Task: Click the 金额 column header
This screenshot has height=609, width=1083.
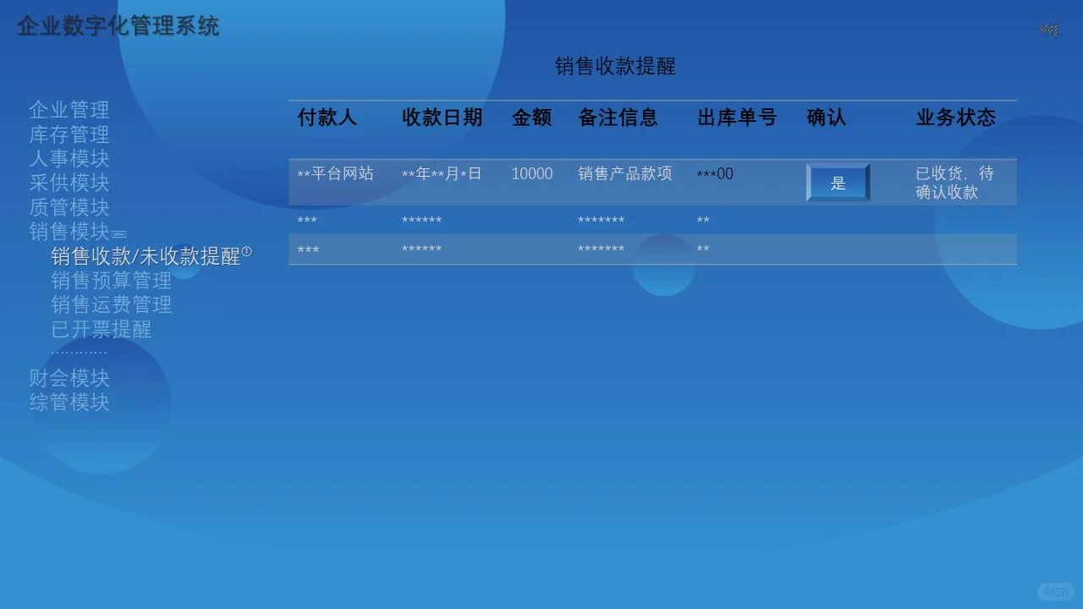Action: tap(532, 118)
